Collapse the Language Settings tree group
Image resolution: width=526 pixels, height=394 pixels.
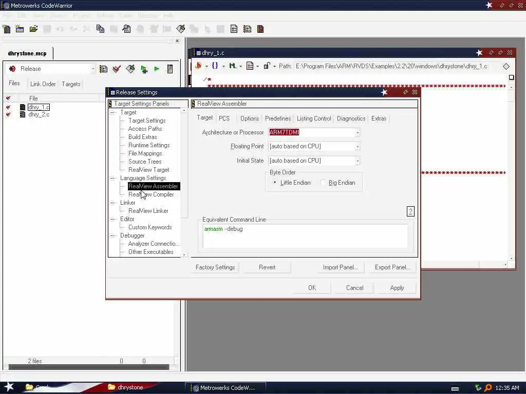click(x=112, y=178)
